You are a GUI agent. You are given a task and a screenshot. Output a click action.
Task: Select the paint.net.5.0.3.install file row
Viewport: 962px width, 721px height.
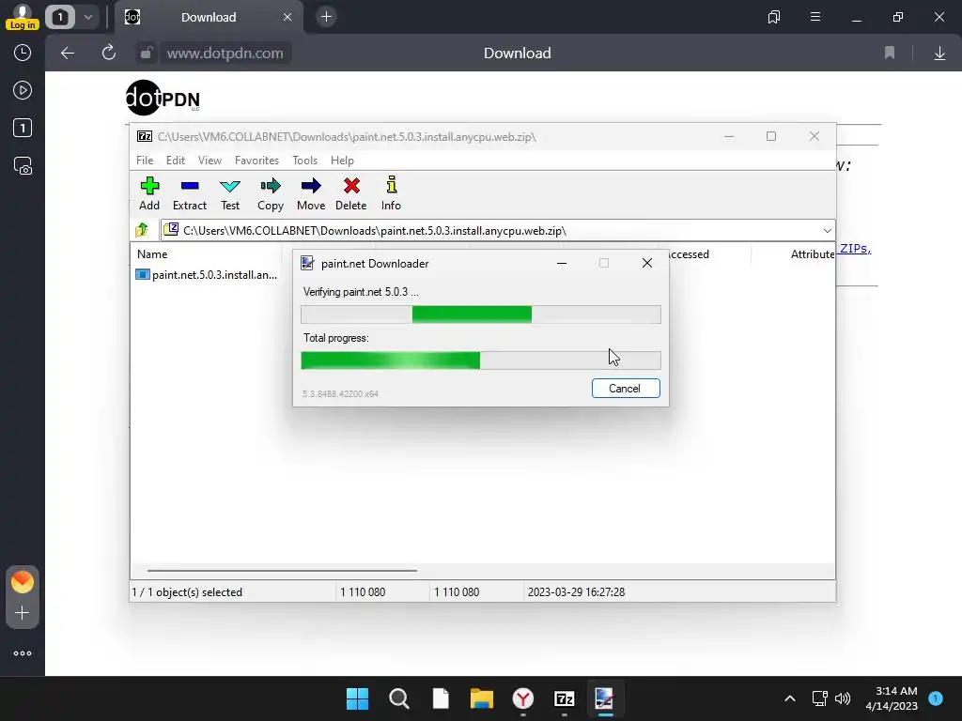coord(207,275)
